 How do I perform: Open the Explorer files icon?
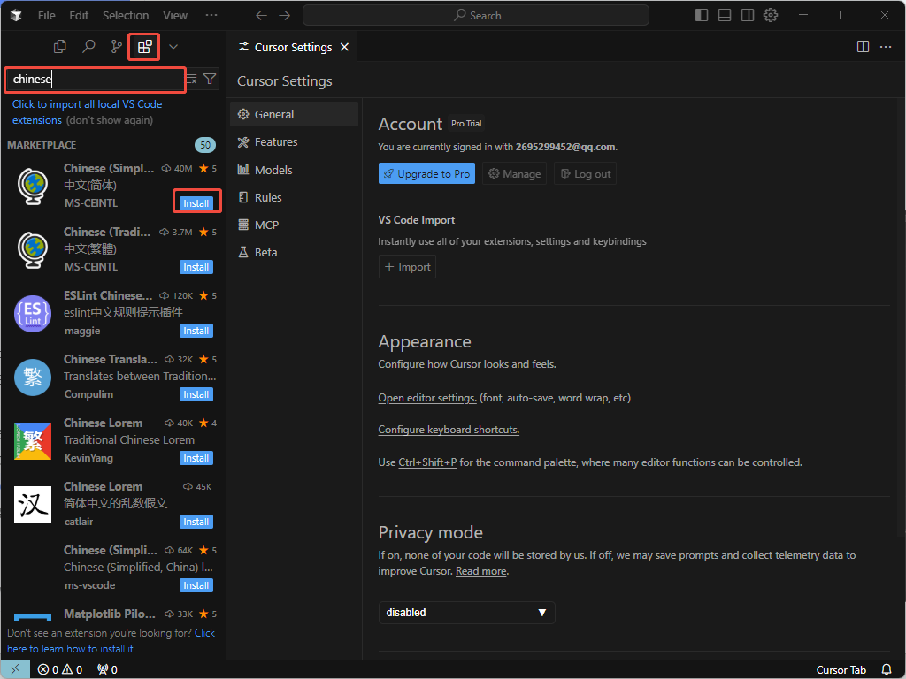(59, 46)
